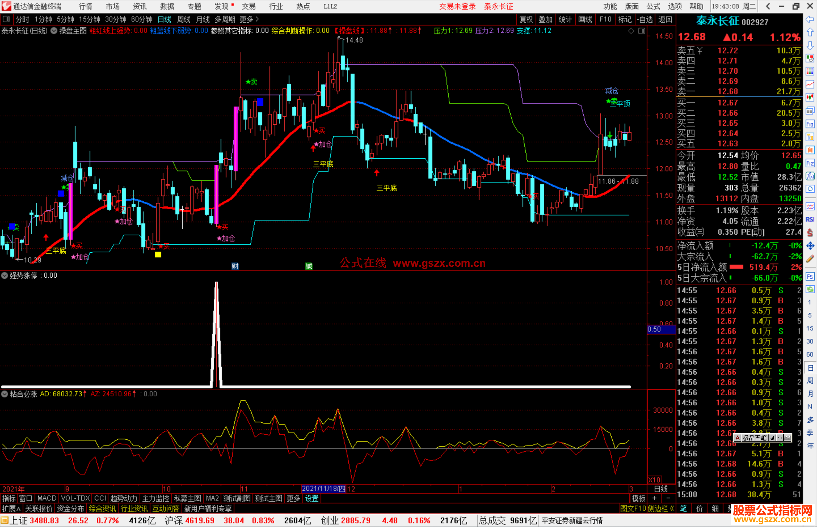The image size is (817, 527).
Task: Open the sector tree structure icon
Action: pyautogui.click(x=810, y=137)
